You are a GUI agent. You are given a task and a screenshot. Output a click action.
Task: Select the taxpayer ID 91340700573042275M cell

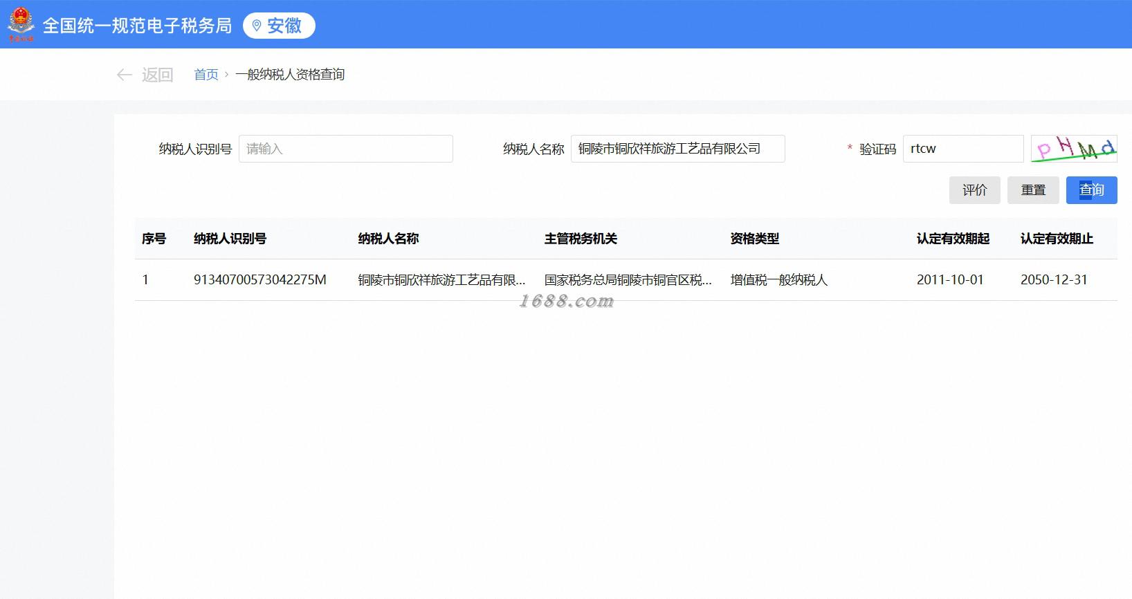pos(260,280)
